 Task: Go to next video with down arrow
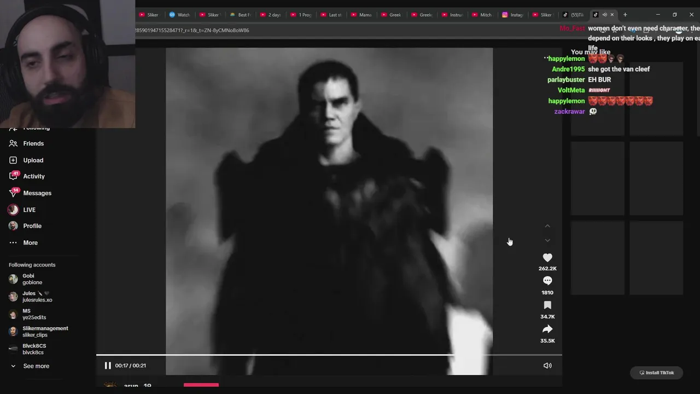[547, 240]
